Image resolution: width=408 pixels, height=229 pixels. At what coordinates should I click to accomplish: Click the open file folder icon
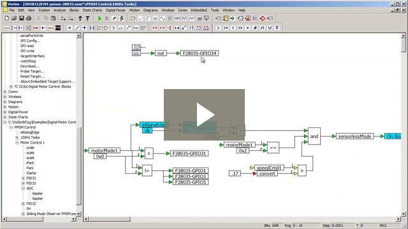click(x=14, y=18)
